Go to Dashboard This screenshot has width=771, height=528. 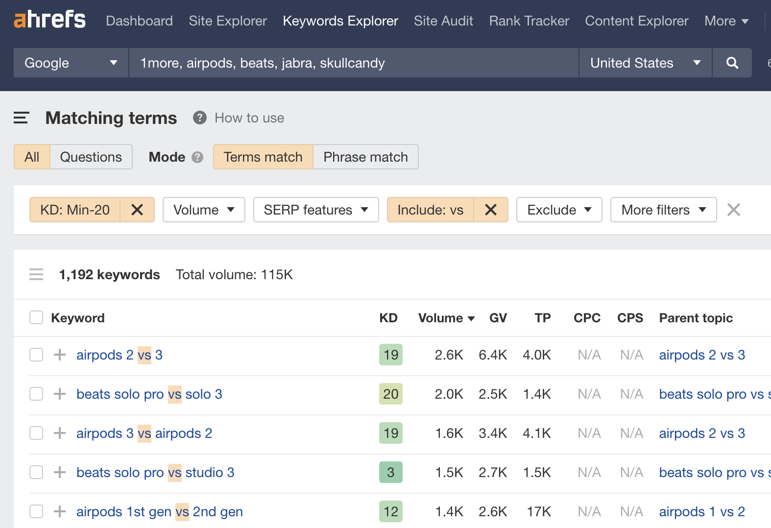[x=139, y=21]
